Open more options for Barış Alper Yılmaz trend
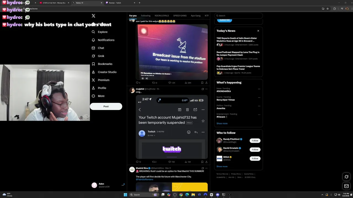This screenshot has height=198, width=353. (x=259, y=98)
